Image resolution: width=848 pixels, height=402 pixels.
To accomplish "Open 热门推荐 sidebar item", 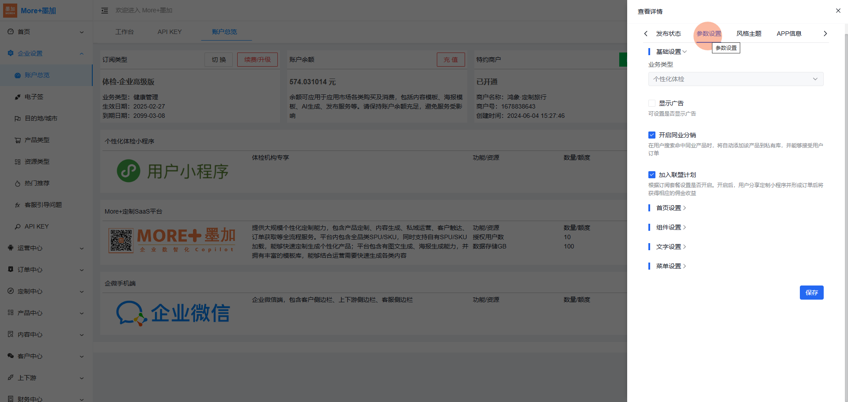I will [37, 183].
